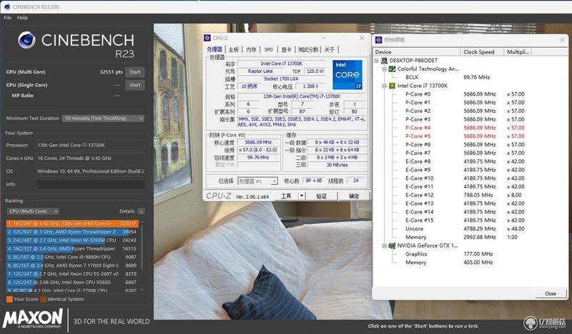Collapse the Intel Core i7 13700K tree node

coord(384,86)
